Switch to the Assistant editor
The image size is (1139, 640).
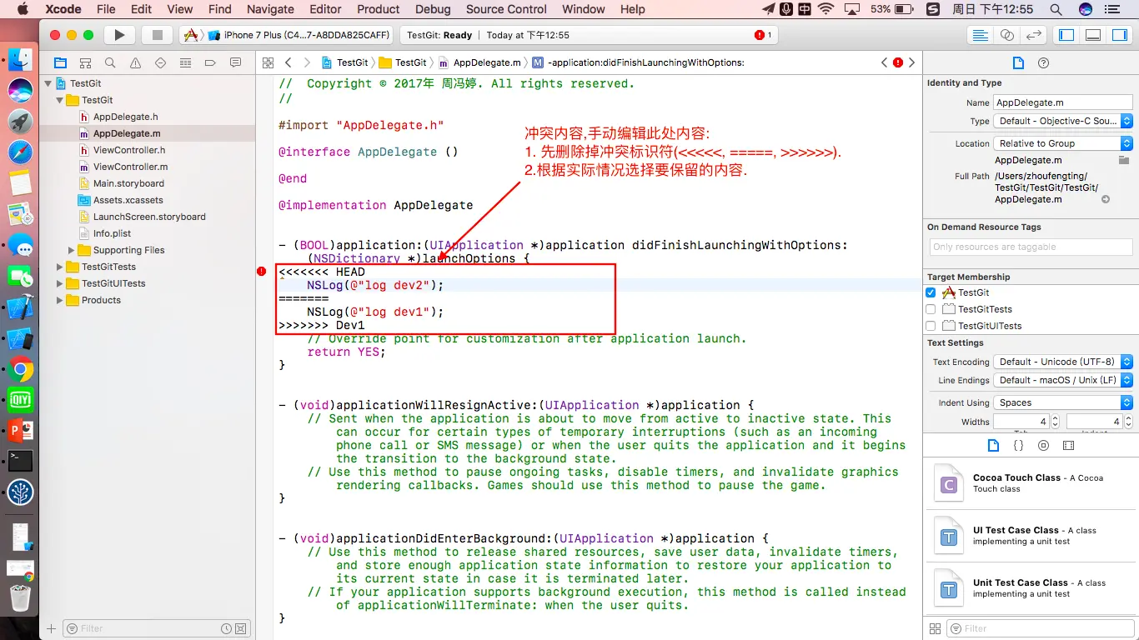(x=1007, y=35)
